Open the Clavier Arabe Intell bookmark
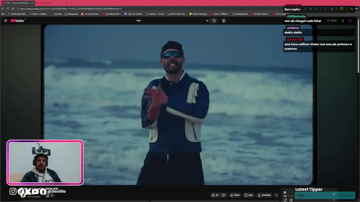Viewport: 360px width, 202px height. coord(17,14)
